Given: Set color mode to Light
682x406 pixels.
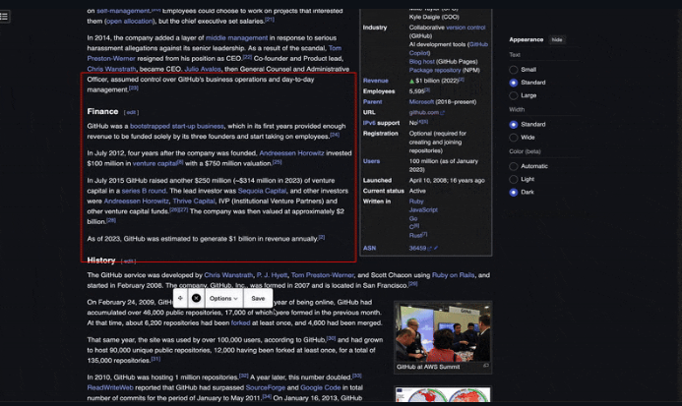Looking at the screenshot, I should click(514, 179).
